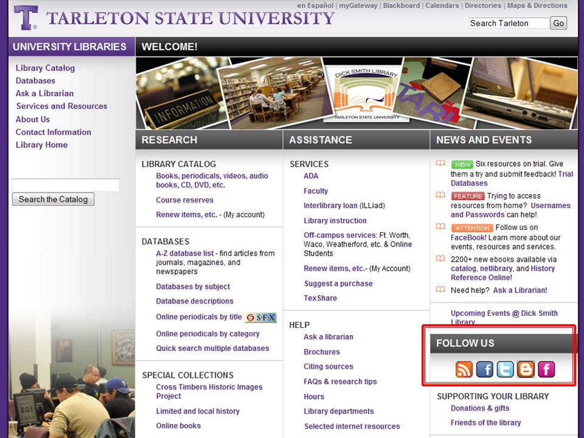This screenshot has height=438, width=584.
Task: Open Directories in top navigation
Action: pyautogui.click(x=482, y=5)
